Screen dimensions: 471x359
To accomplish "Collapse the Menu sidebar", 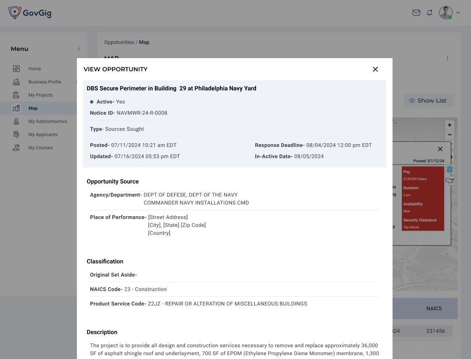I will (x=79, y=49).
